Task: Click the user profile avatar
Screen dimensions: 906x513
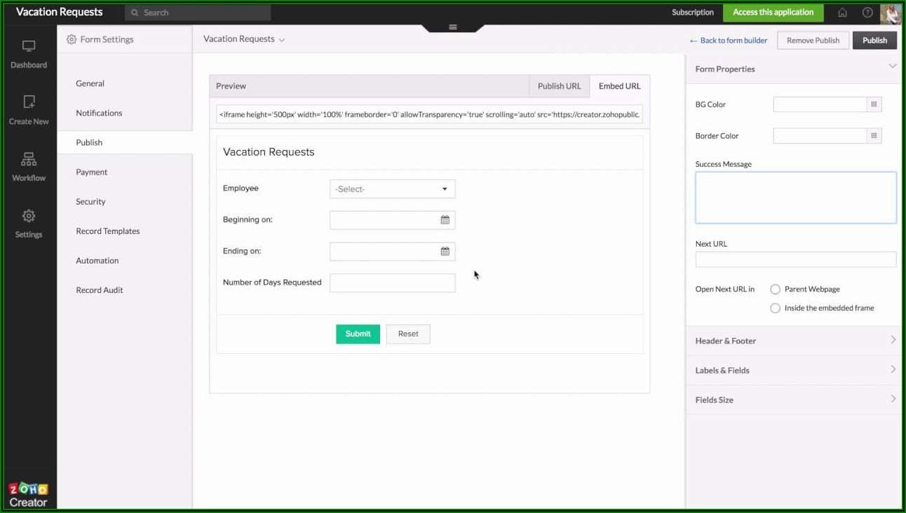Action: pos(891,13)
